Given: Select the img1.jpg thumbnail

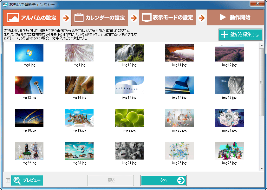Looking at the screenshot, I should pos(79,53).
